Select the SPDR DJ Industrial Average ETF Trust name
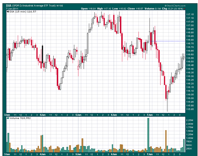The height and width of the screenshot is (156, 198). click(x=34, y=5)
